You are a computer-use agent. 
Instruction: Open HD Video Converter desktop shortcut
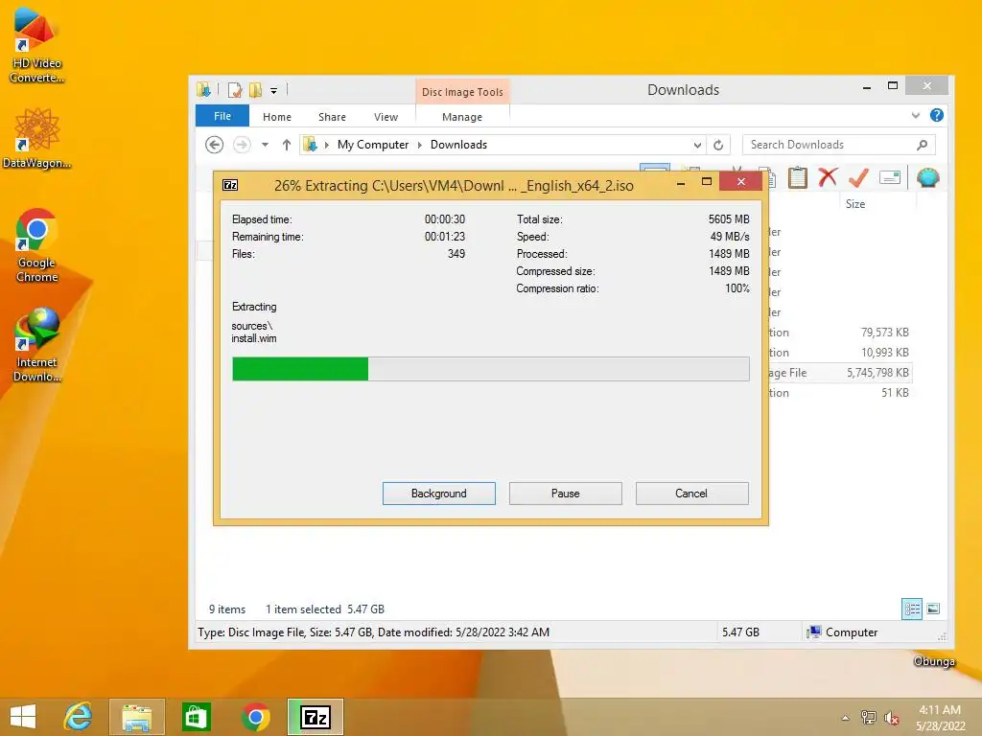point(37,45)
